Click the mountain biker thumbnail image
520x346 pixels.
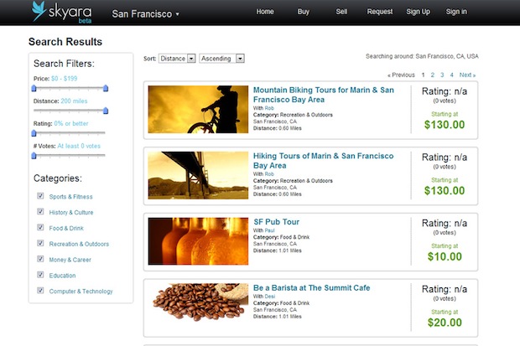click(198, 109)
